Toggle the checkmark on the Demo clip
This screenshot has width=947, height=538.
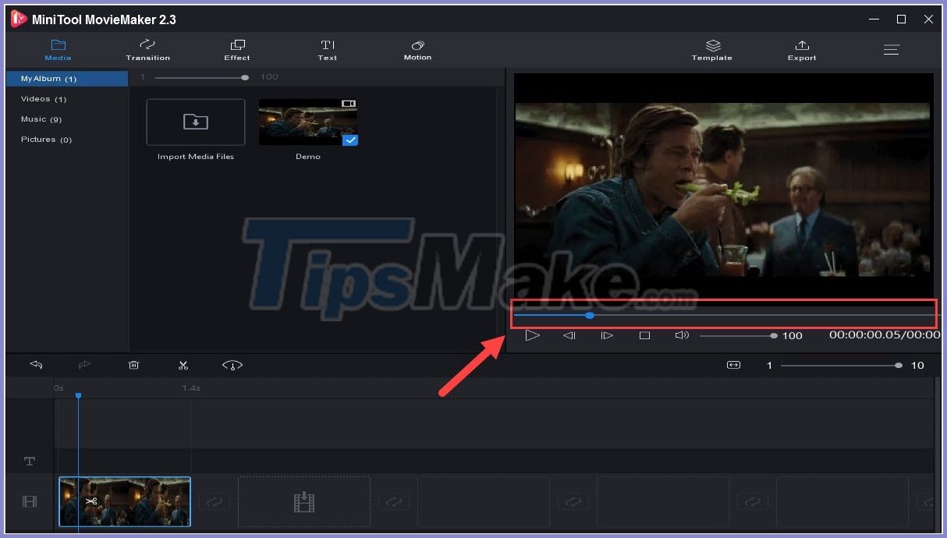[x=351, y=140]
